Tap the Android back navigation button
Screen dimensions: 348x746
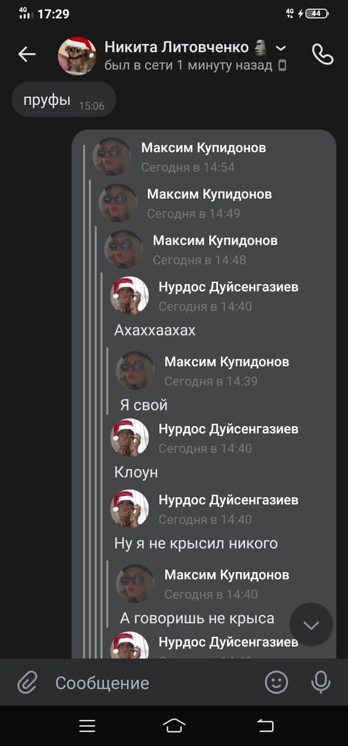click(265, 725)
